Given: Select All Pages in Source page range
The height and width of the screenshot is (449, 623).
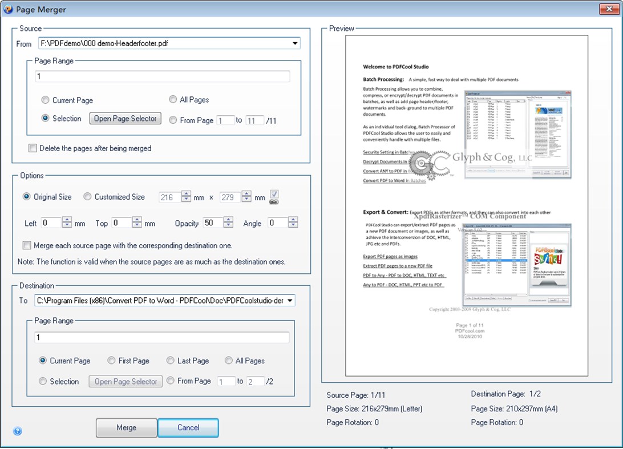Looking at the screenshot, I should tap(173, 99).
